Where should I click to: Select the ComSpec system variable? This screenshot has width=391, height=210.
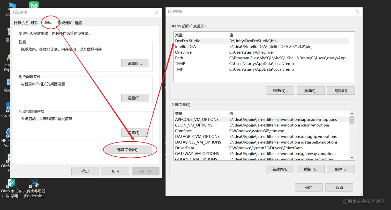coord(261,131)
